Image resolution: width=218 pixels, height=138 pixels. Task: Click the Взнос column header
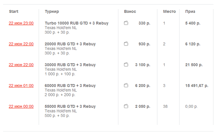click(x=130, y=12)
